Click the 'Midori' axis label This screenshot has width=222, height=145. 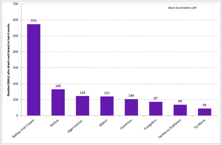pyautogui.click(x=103, y=123)
